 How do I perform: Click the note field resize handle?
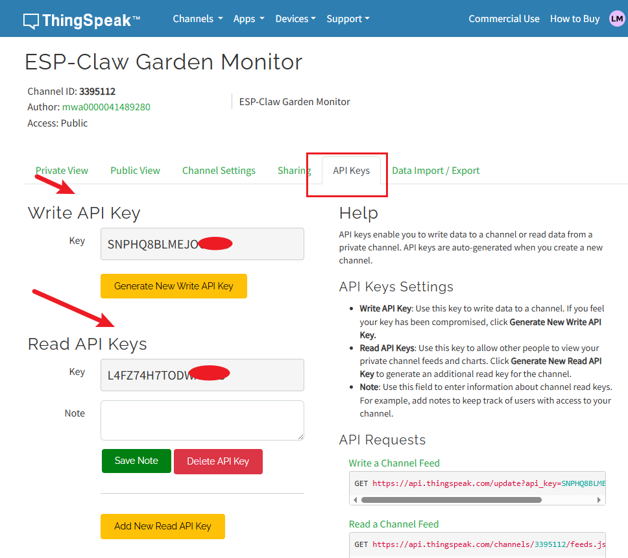click(x=300, y=437)
